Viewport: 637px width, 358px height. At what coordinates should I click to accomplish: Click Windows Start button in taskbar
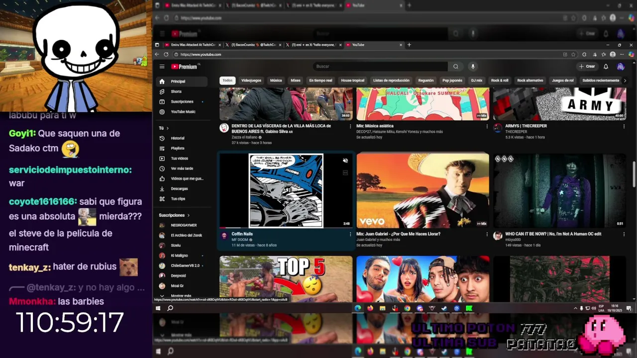pos(158,308)
